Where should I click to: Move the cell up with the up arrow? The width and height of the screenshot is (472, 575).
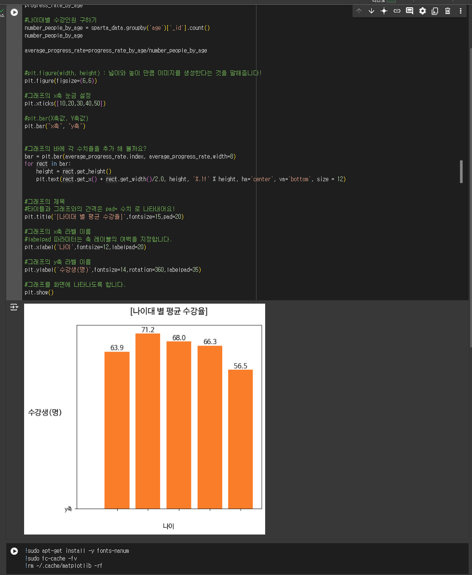pos(359,11)
